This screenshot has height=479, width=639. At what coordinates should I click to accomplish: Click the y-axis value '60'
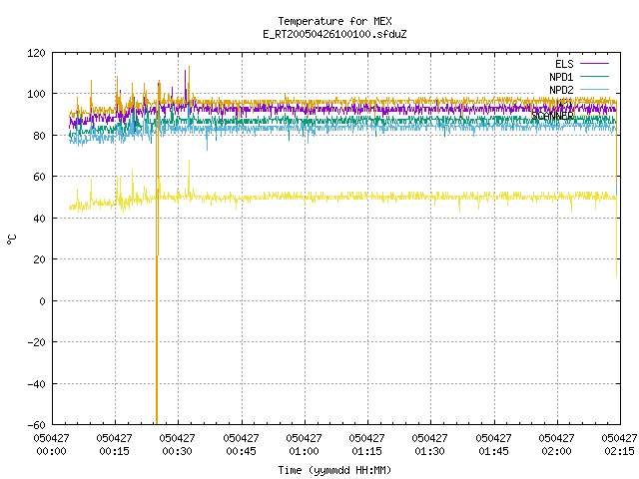point(39,177)
